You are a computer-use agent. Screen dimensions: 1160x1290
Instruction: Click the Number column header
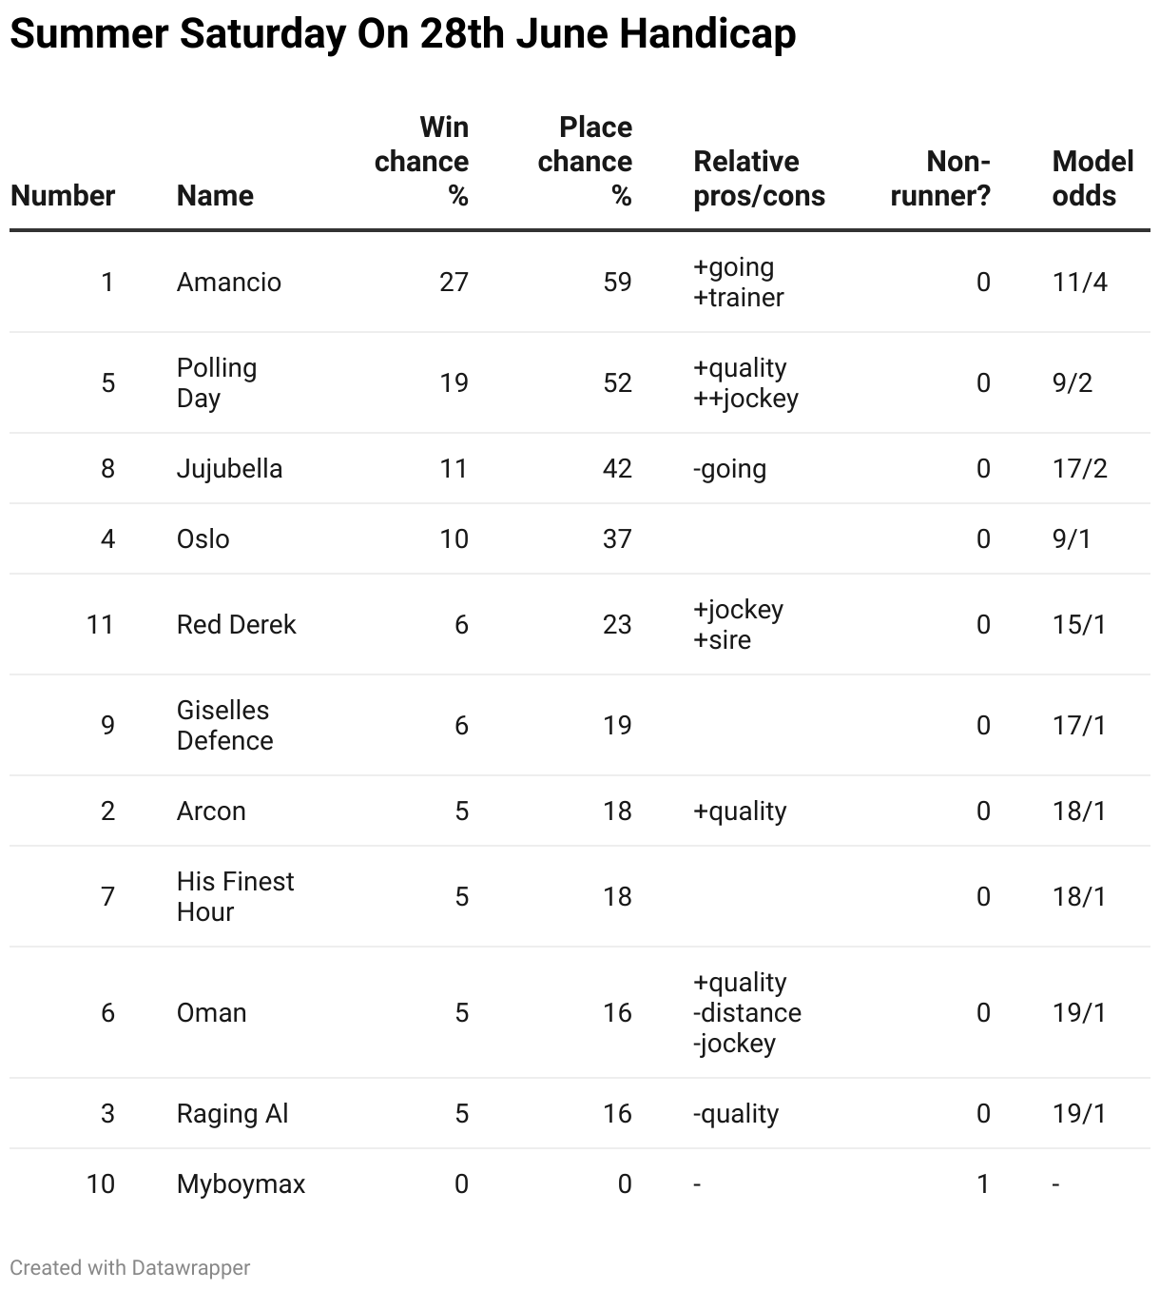63,196
